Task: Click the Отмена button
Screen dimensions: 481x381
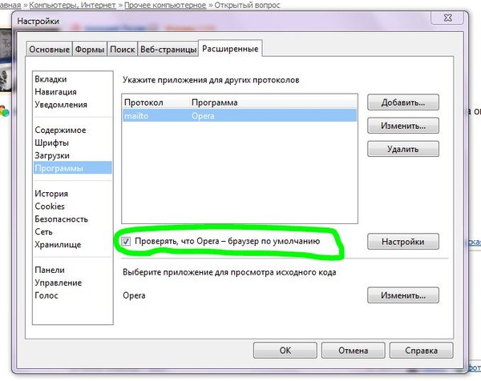Action: 353,350
